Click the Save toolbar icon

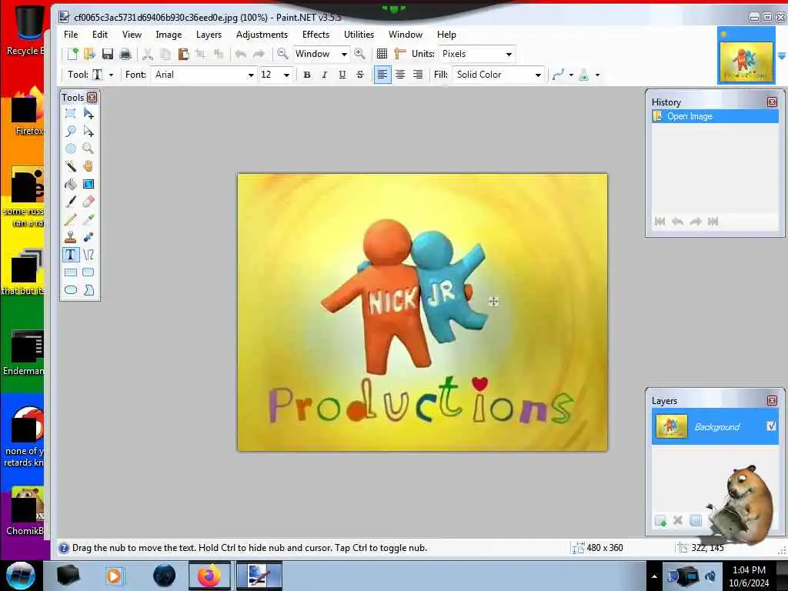pos(108,54)
